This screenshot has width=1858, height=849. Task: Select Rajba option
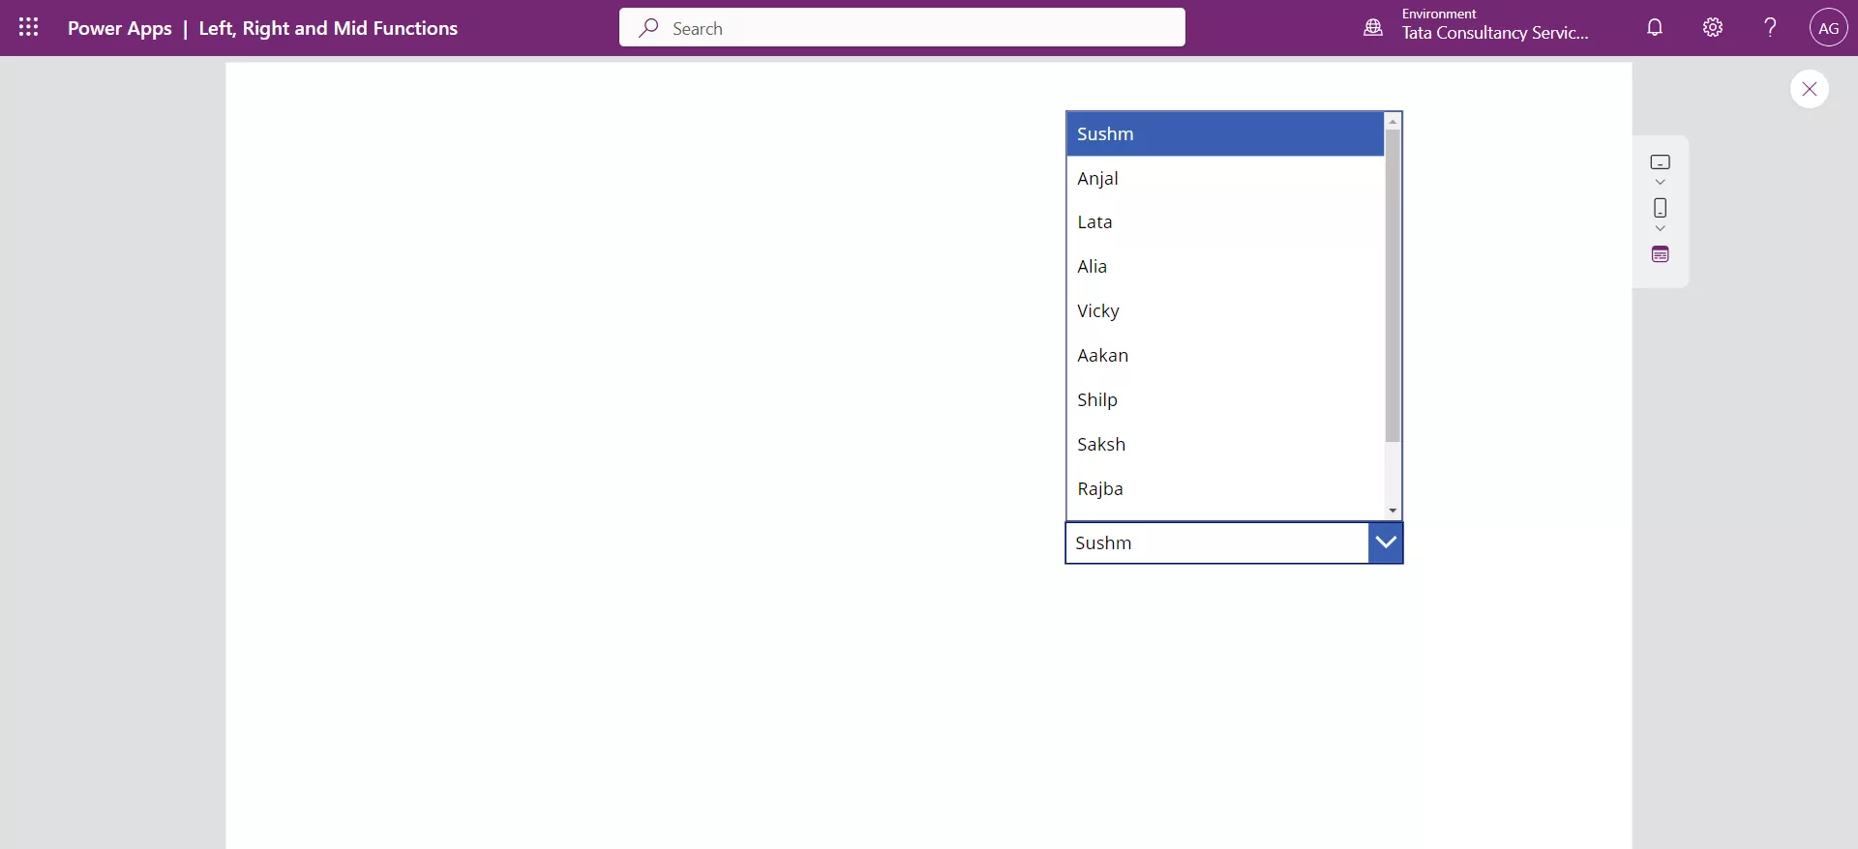[x=1225, y=489]
